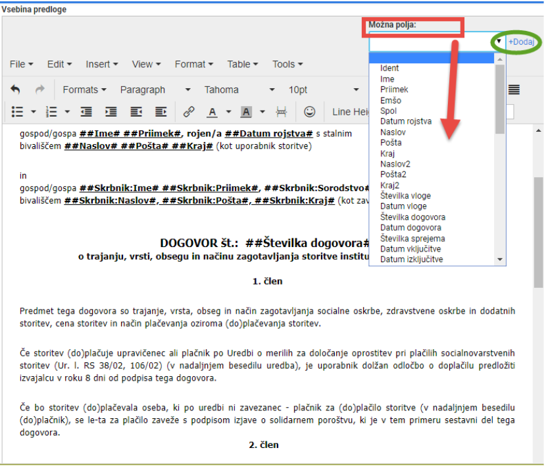The width and height of the screenshot is (546, 467).
Task: Click the document editor scrollbar thumb
Action: point(539,233)
